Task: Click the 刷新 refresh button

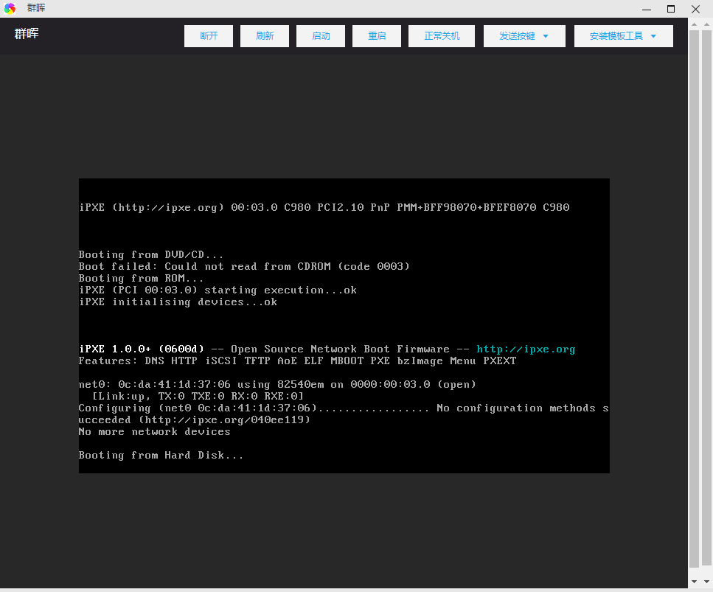Action: [265, 36]
